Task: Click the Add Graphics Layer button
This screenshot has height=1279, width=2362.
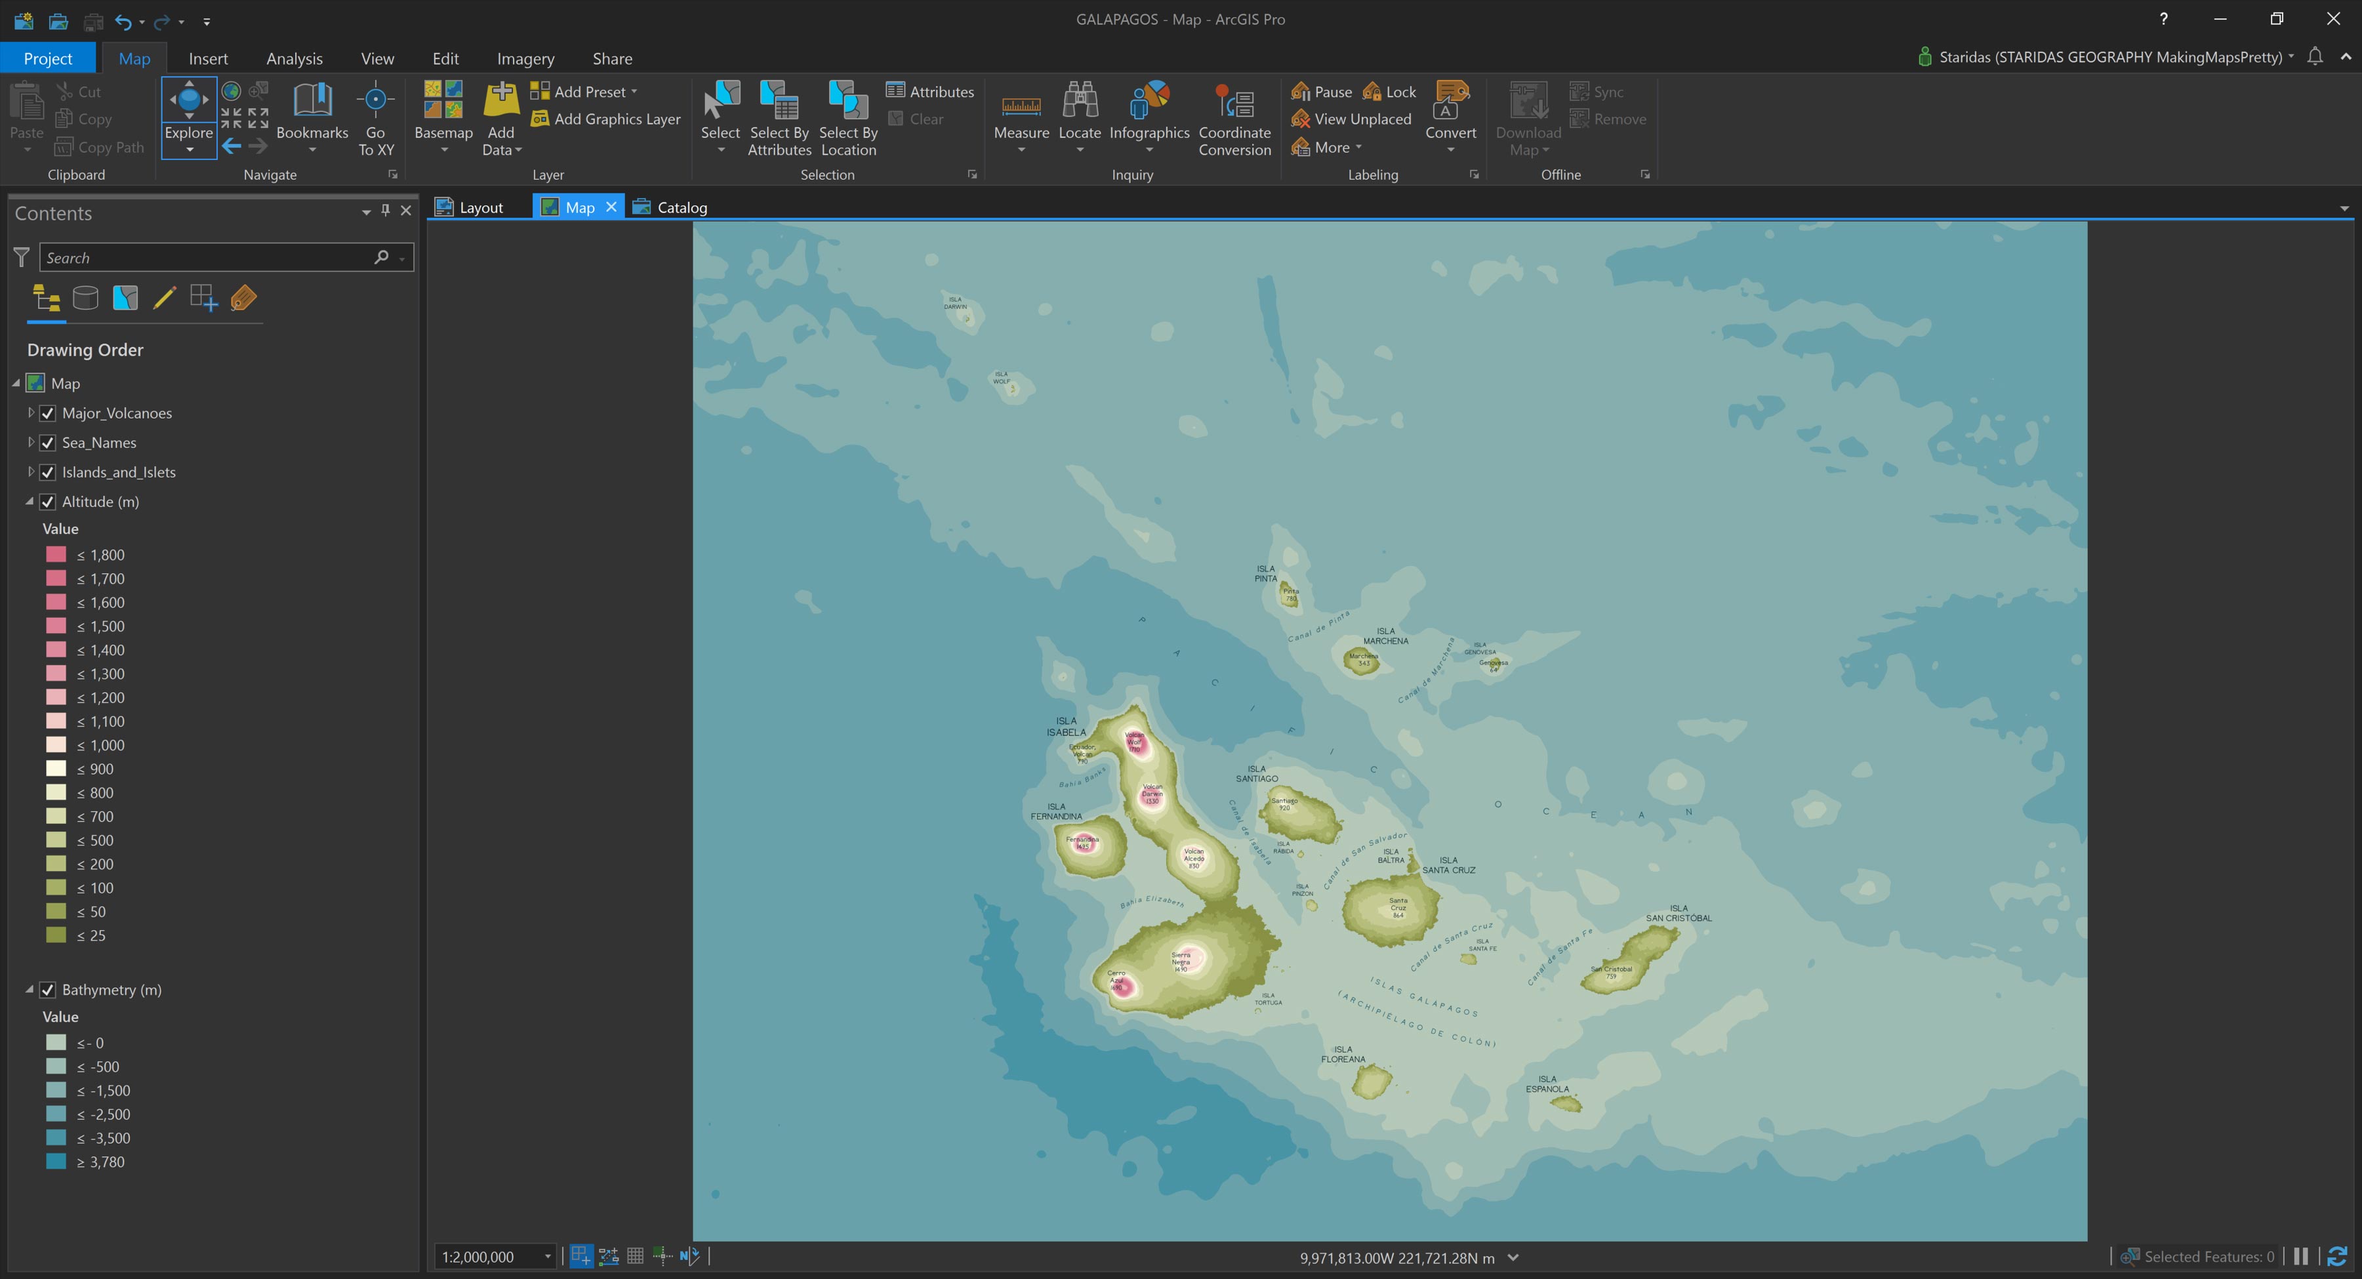Action: pos(606,119)
